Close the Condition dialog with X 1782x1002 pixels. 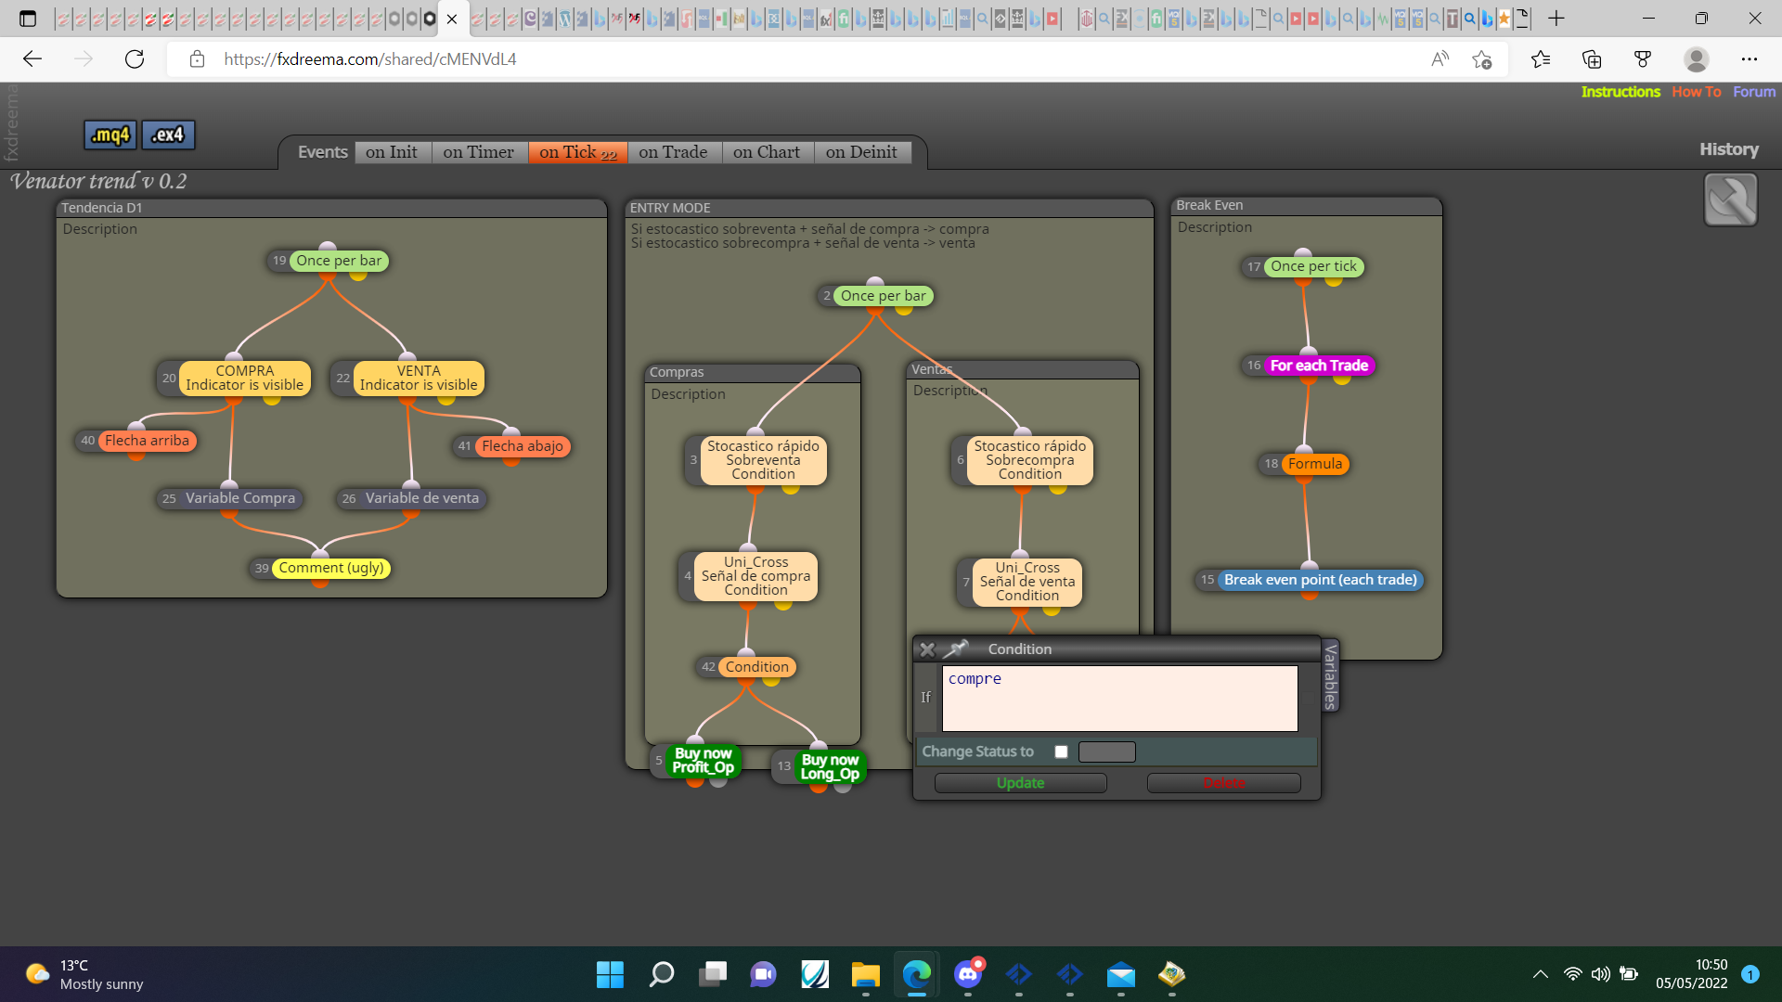click(x=927, y=649)
